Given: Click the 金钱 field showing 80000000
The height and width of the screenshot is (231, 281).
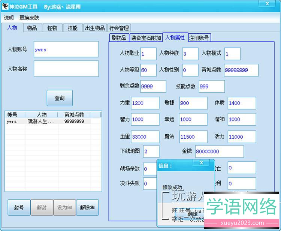Looking at the screenshot, I should click(219, 151).
